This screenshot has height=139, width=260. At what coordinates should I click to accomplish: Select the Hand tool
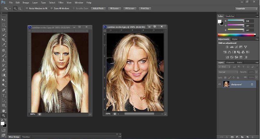pos(4,110)
